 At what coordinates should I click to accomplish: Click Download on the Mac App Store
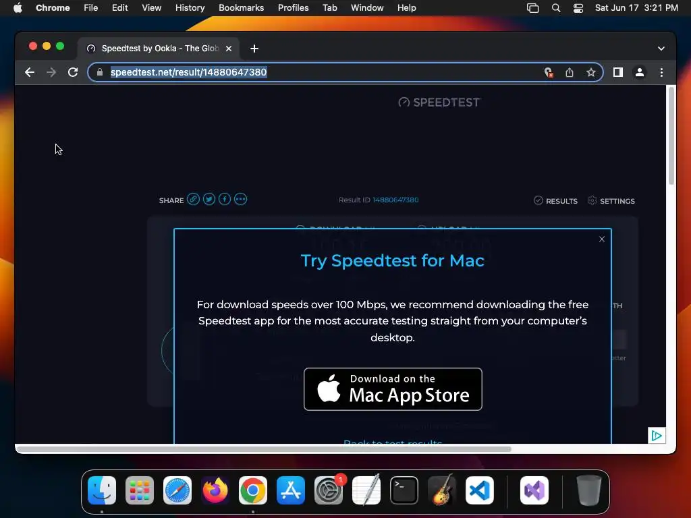point(393,389)
